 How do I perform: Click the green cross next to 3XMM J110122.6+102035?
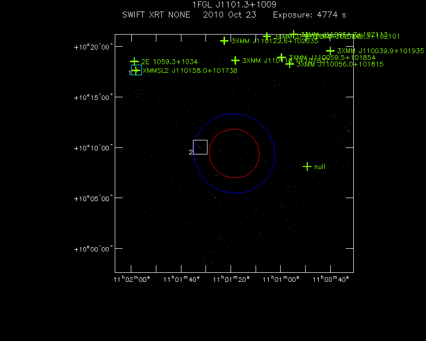point(224,41)
